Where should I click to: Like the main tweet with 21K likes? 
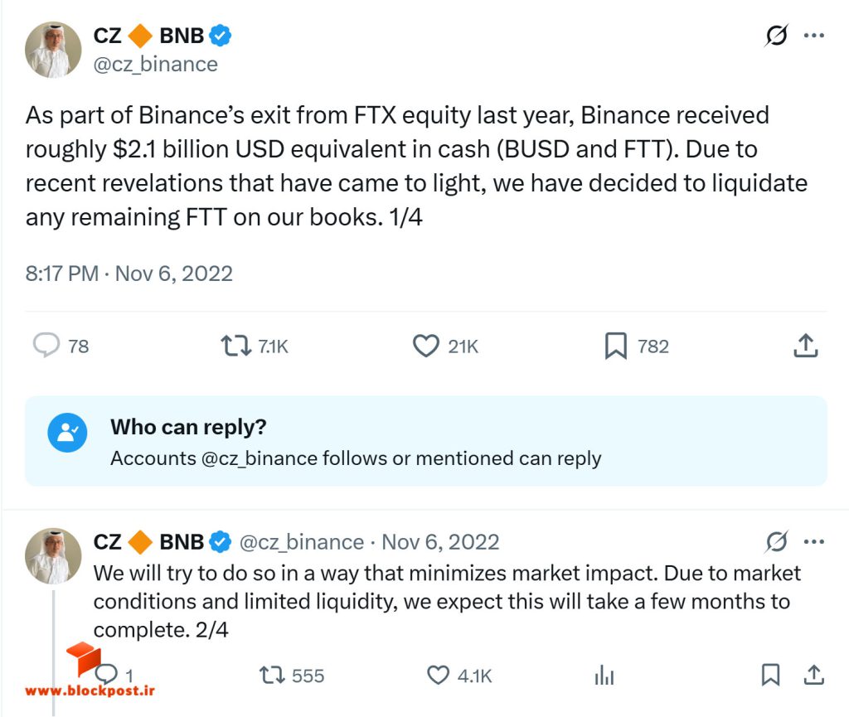pyautogui.click(x=426, y=346)
